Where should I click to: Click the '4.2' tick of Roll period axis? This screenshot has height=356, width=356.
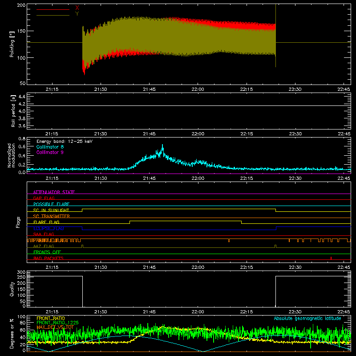[22, 104]
